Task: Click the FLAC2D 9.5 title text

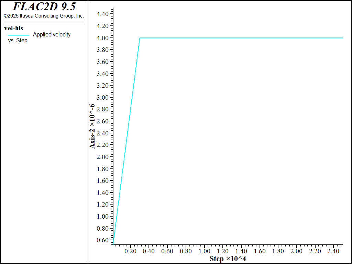Action: click(44, 7)
